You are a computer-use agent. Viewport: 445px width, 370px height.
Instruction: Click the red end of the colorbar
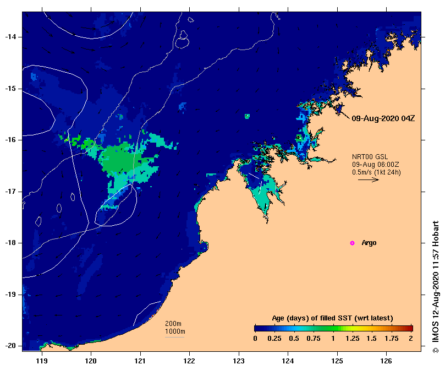[x=410, y=329]
